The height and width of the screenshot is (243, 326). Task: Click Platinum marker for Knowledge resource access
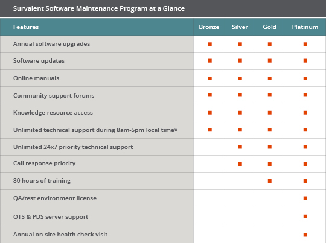click(x=305, y=113)
